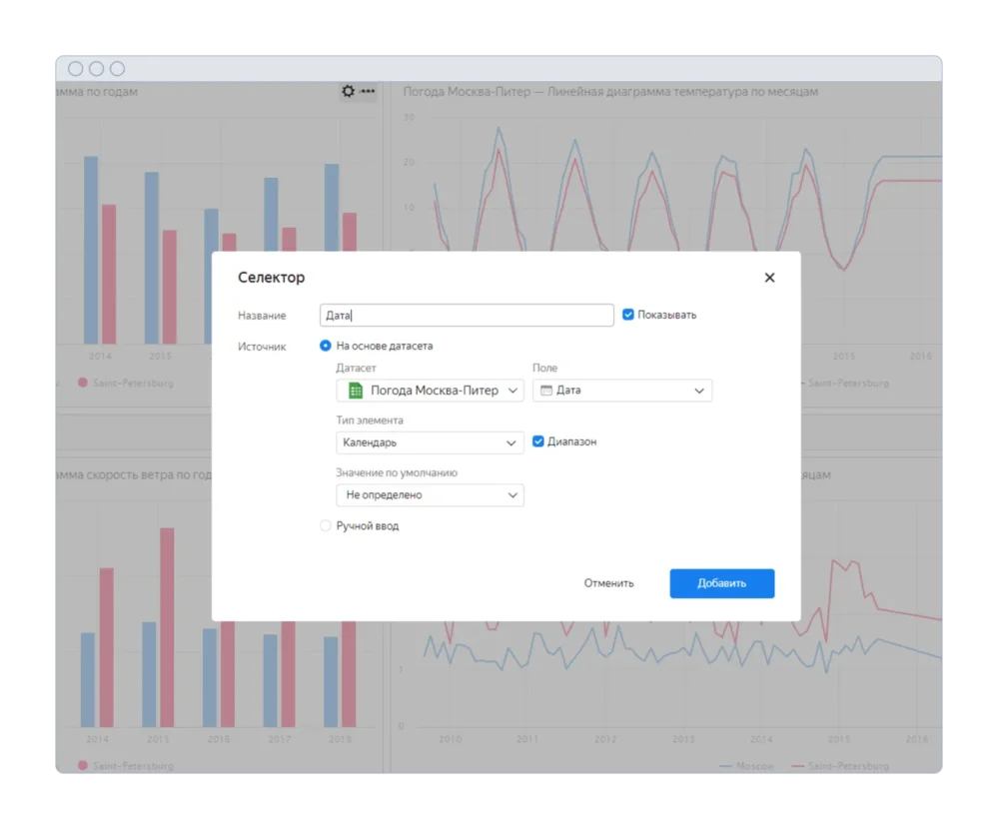The width and height of the screenshot is (998, 829).
Task: Click the second window control circle
Action: pyautogui.click(x=96, y=69)
